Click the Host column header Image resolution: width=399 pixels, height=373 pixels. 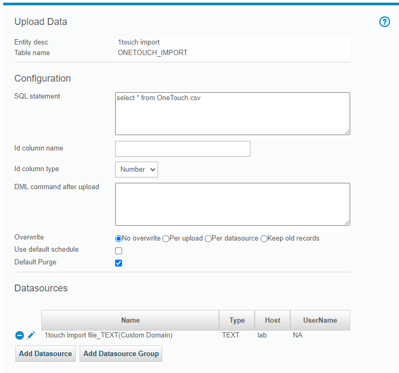(x=272, y=321)
